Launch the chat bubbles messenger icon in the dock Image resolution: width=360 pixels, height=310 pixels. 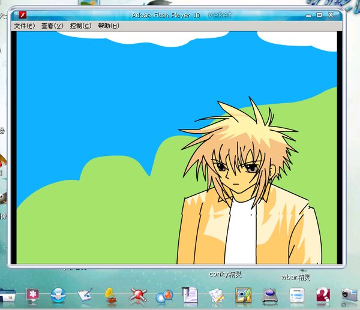pos(164,296)
